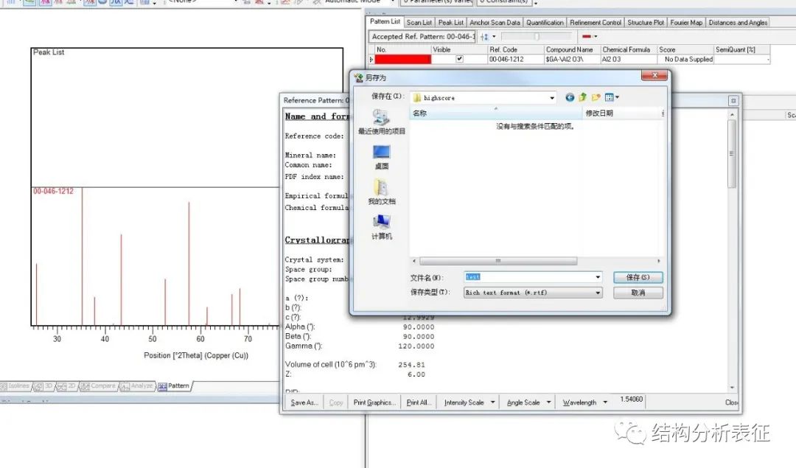
Task: Sort by Date Modified (修改日期) column header
Action: click(621, 113)
